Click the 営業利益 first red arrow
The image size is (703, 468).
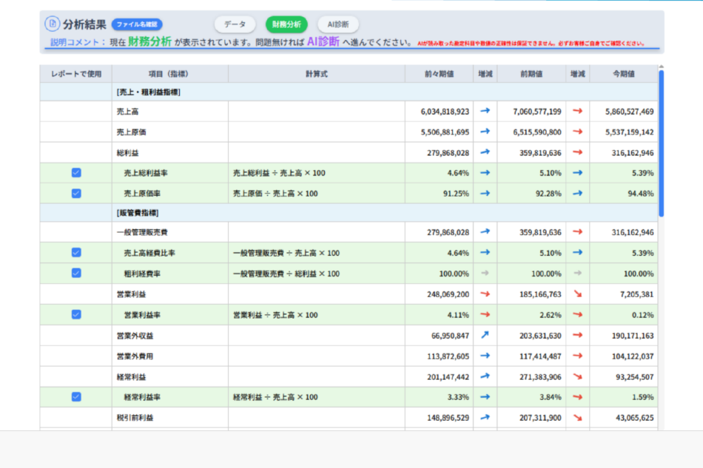485,294
